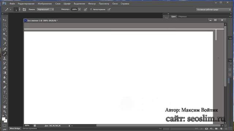Select the Eyedropper tool
Image resolution: width=234 pixels, height=131 pixels.
click(x=4, y=44)
